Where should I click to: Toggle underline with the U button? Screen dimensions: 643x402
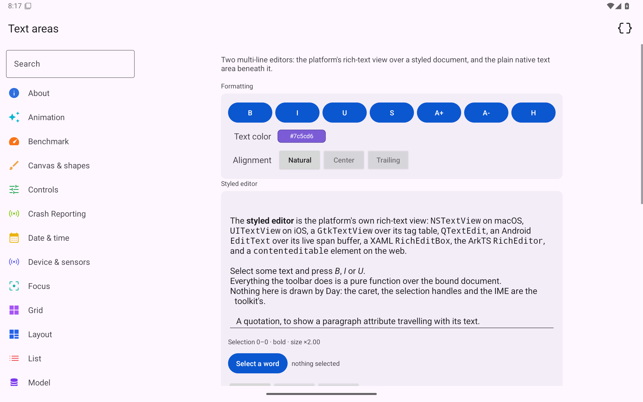(x=344, y=113)
